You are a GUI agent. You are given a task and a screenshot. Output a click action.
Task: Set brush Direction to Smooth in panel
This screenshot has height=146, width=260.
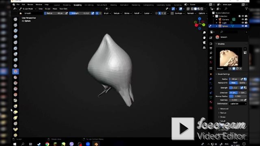click(x=234, y=93)
